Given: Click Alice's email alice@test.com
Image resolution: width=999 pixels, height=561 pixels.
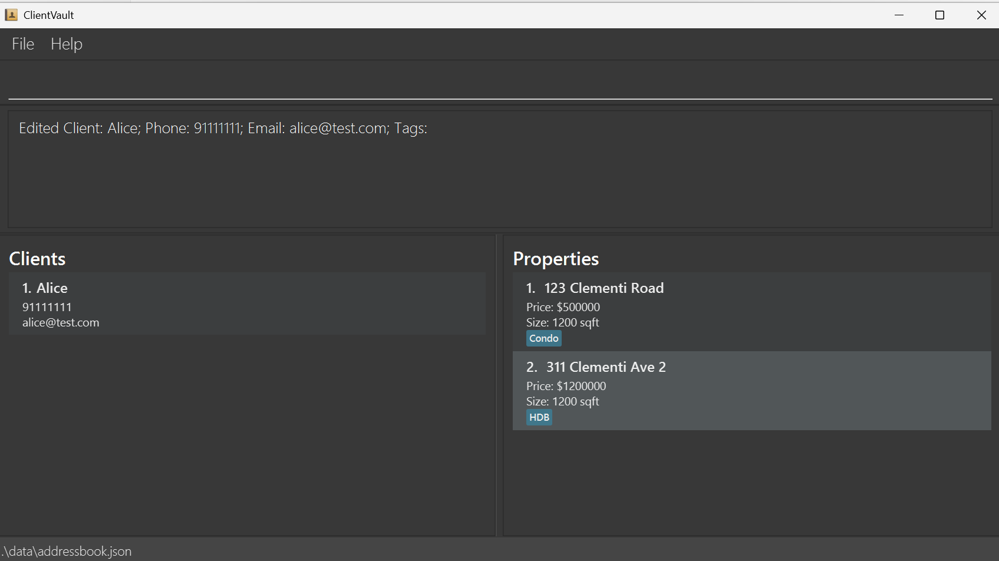Looking at the screenshot, I should point(61,322).
